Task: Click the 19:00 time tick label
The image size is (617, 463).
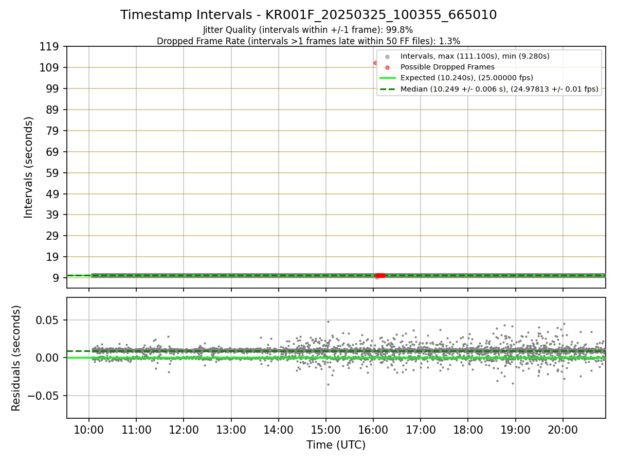Action: click(515, 429)
